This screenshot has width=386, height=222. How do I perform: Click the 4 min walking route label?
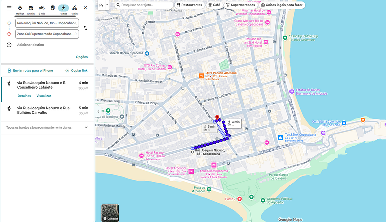tap(233, 123)
